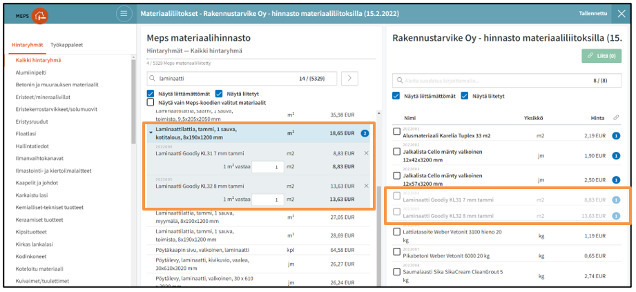The width and height of the screenshot is (636, 292).
Task: Check Saumalaasti Sika SikaCream CleanGrout row
Action: pos(396,271)
